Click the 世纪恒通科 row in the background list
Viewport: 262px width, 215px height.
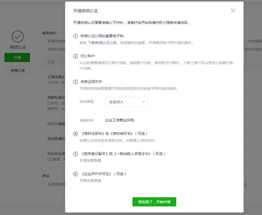pos(54,139)
